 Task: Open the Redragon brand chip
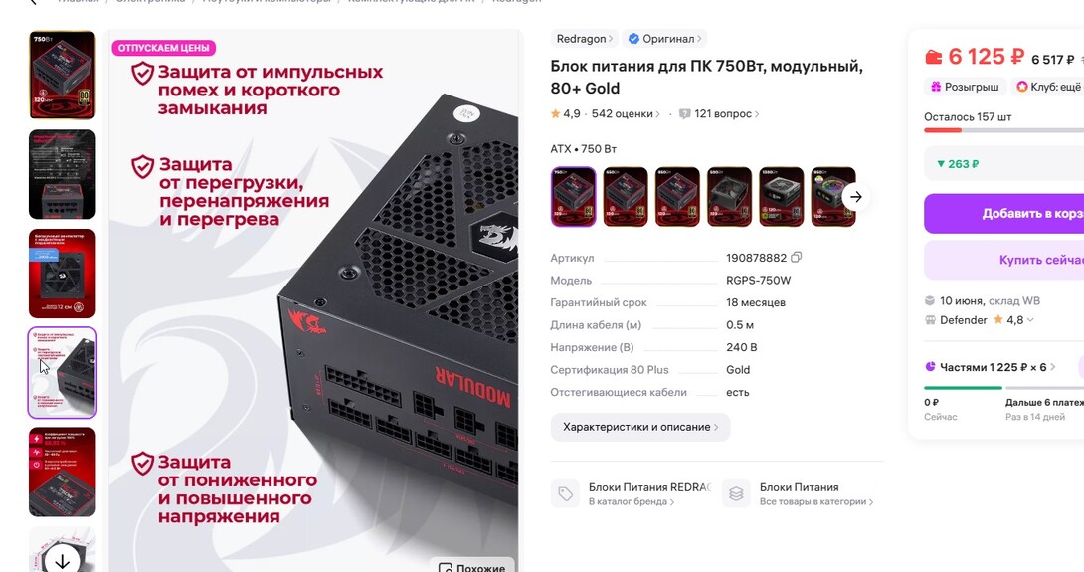coord(584,39)
